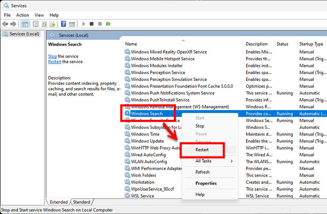Viewport: 327px width, 214px height.
Task: Open the blue Help toolbar icon
Action: pyautogui.click(x=63, y=24)
